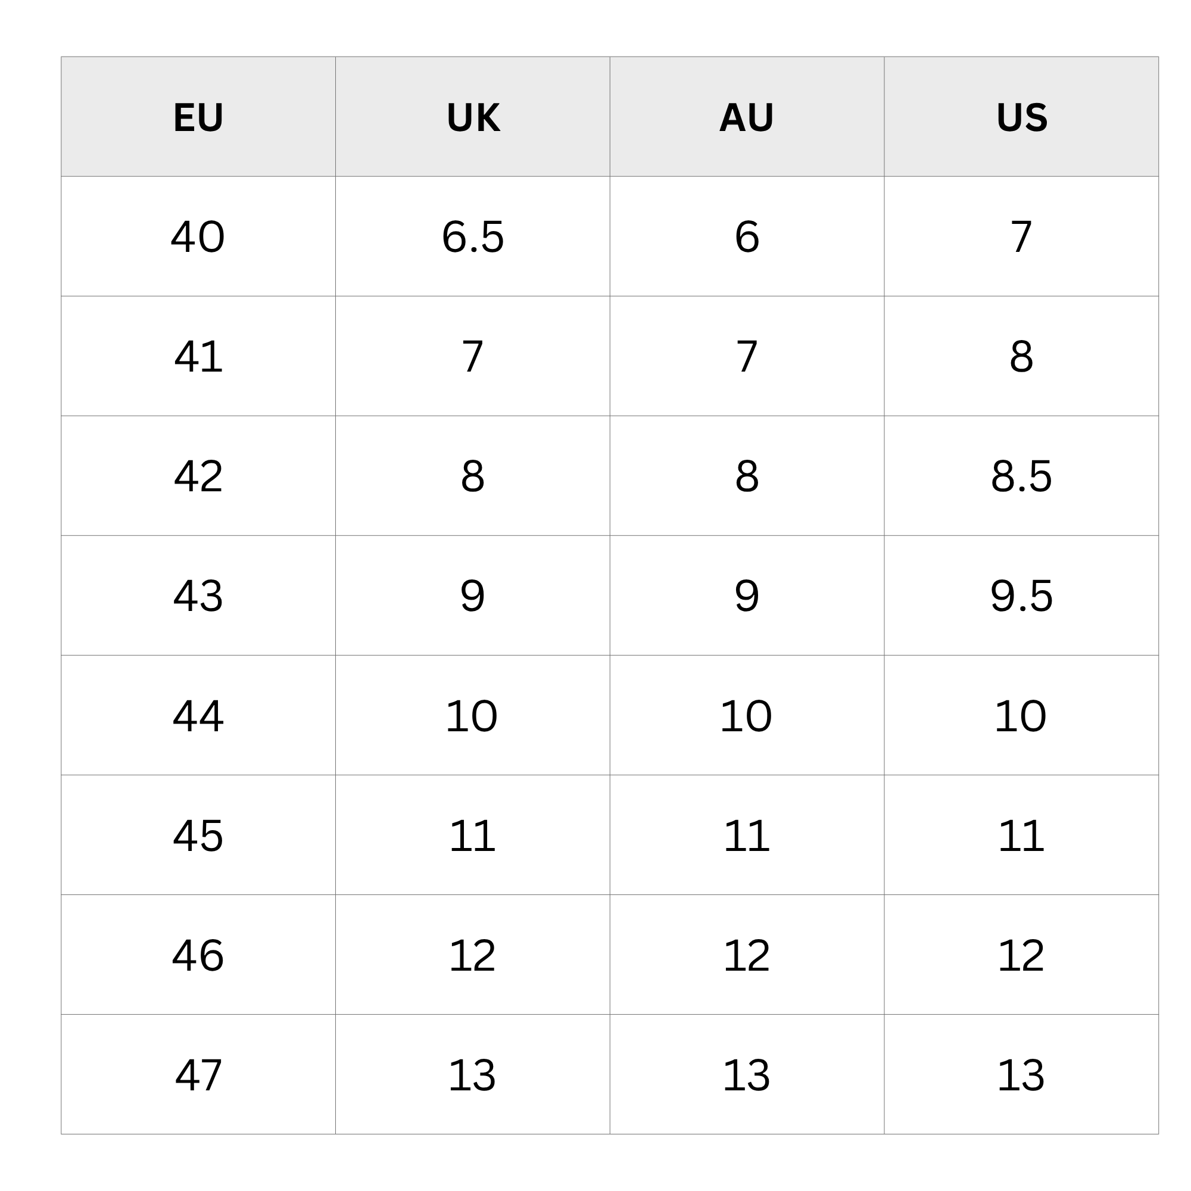Image resolution: width=1191 pixels, height=1191 pixels.
Task: Select EU size 47 cell
Action: tap(198, 1074)
